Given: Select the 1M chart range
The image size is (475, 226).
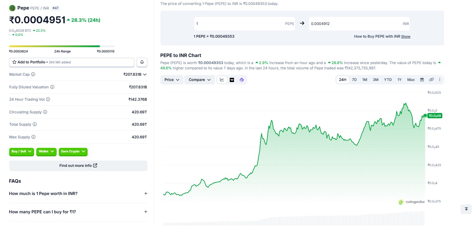Looking at the screenshot, I should 365,80.
